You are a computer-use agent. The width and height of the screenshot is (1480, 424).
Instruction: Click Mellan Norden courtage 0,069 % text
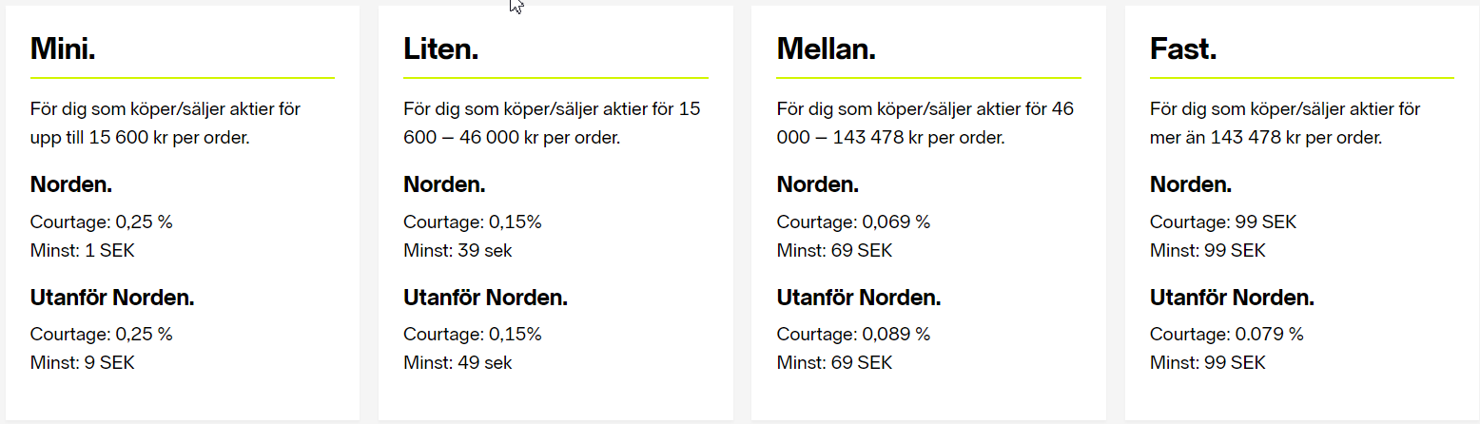(x=853, y=222)
